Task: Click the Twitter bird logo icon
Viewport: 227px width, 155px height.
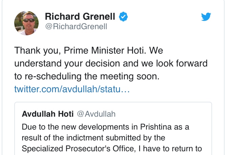Action: click(x=206, y=17)
